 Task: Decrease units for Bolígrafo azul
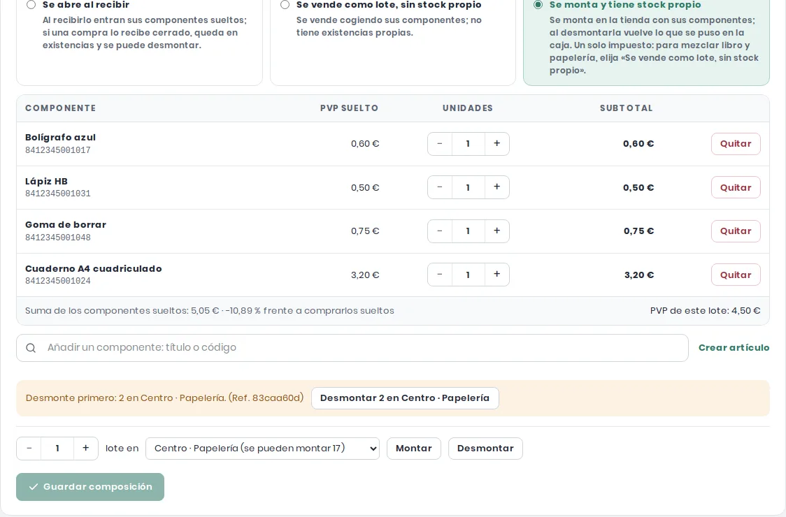point(440,144)
